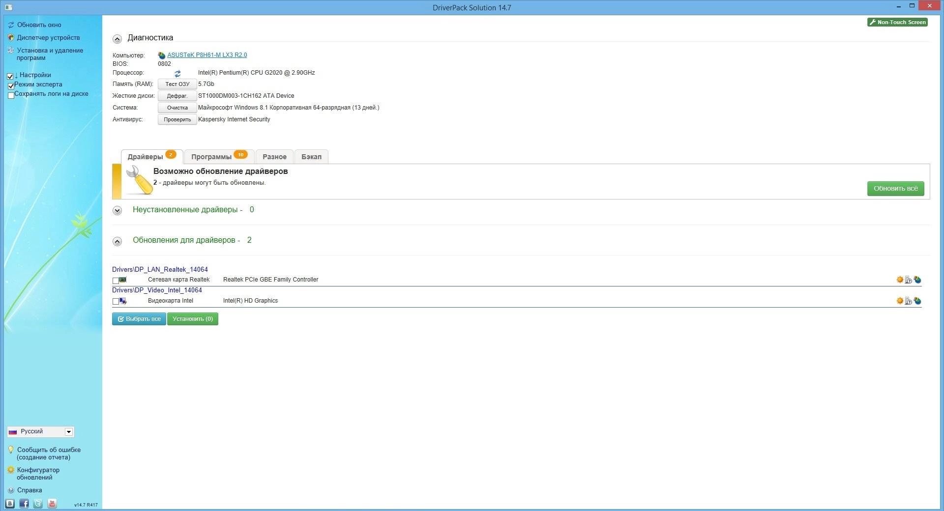Viewport: 944px width, 511px height.
Task: Click the icon beside Установка и удаление программ
Action: click(11, 50)
